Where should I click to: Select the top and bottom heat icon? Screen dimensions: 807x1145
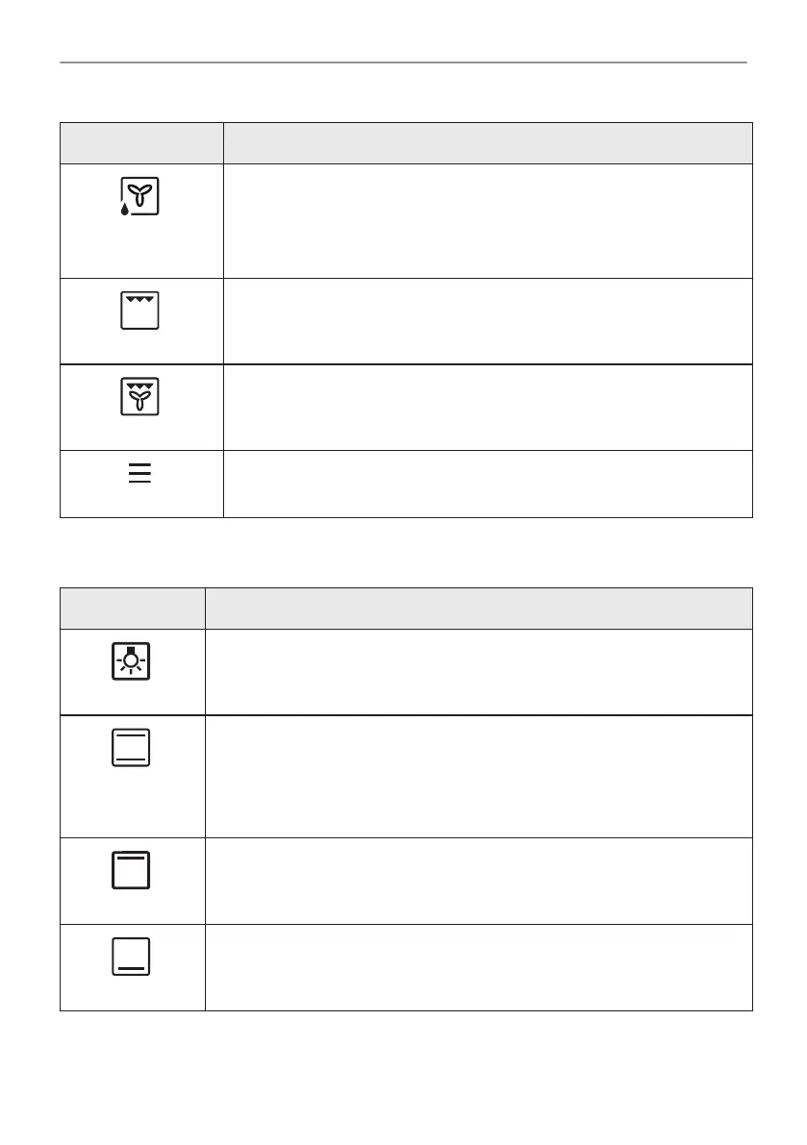[x=131, y=747]
